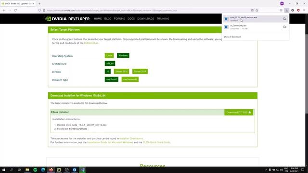Open the notification center icon
Image resolution: width=308 pixels, height=173 pixels.
pos(303,170)
